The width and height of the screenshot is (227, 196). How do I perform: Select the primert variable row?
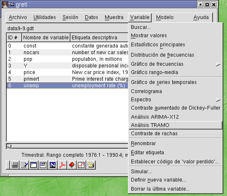68,79
